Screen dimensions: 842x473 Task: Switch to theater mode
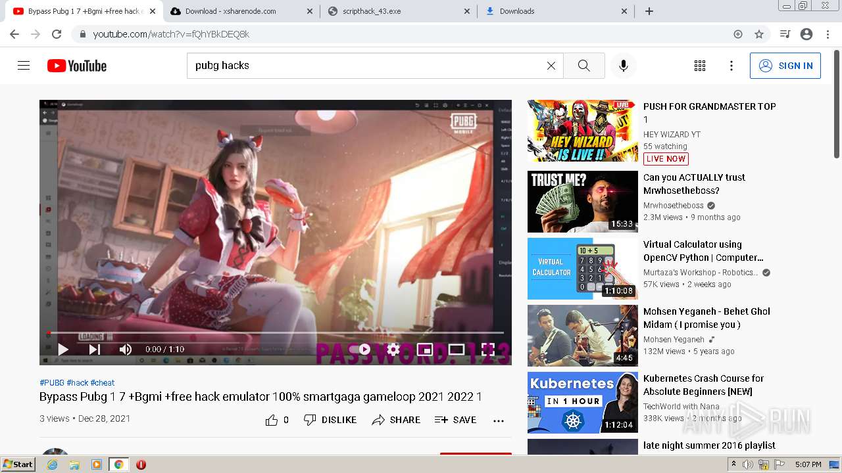(x=457, y=349)
